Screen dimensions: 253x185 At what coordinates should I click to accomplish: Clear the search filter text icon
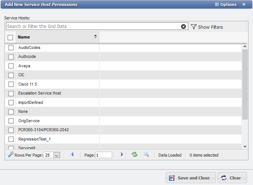click(x=183, y=27)
